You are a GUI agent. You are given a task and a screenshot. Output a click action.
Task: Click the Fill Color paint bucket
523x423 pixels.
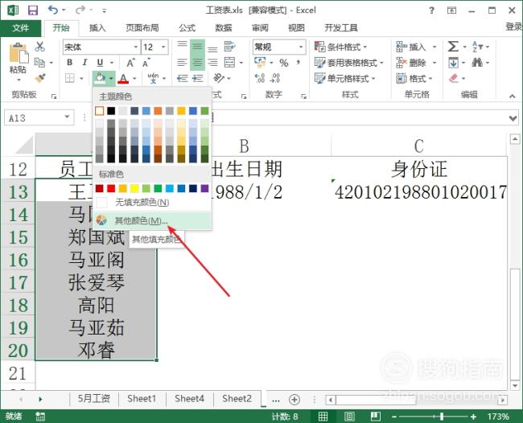100,78
